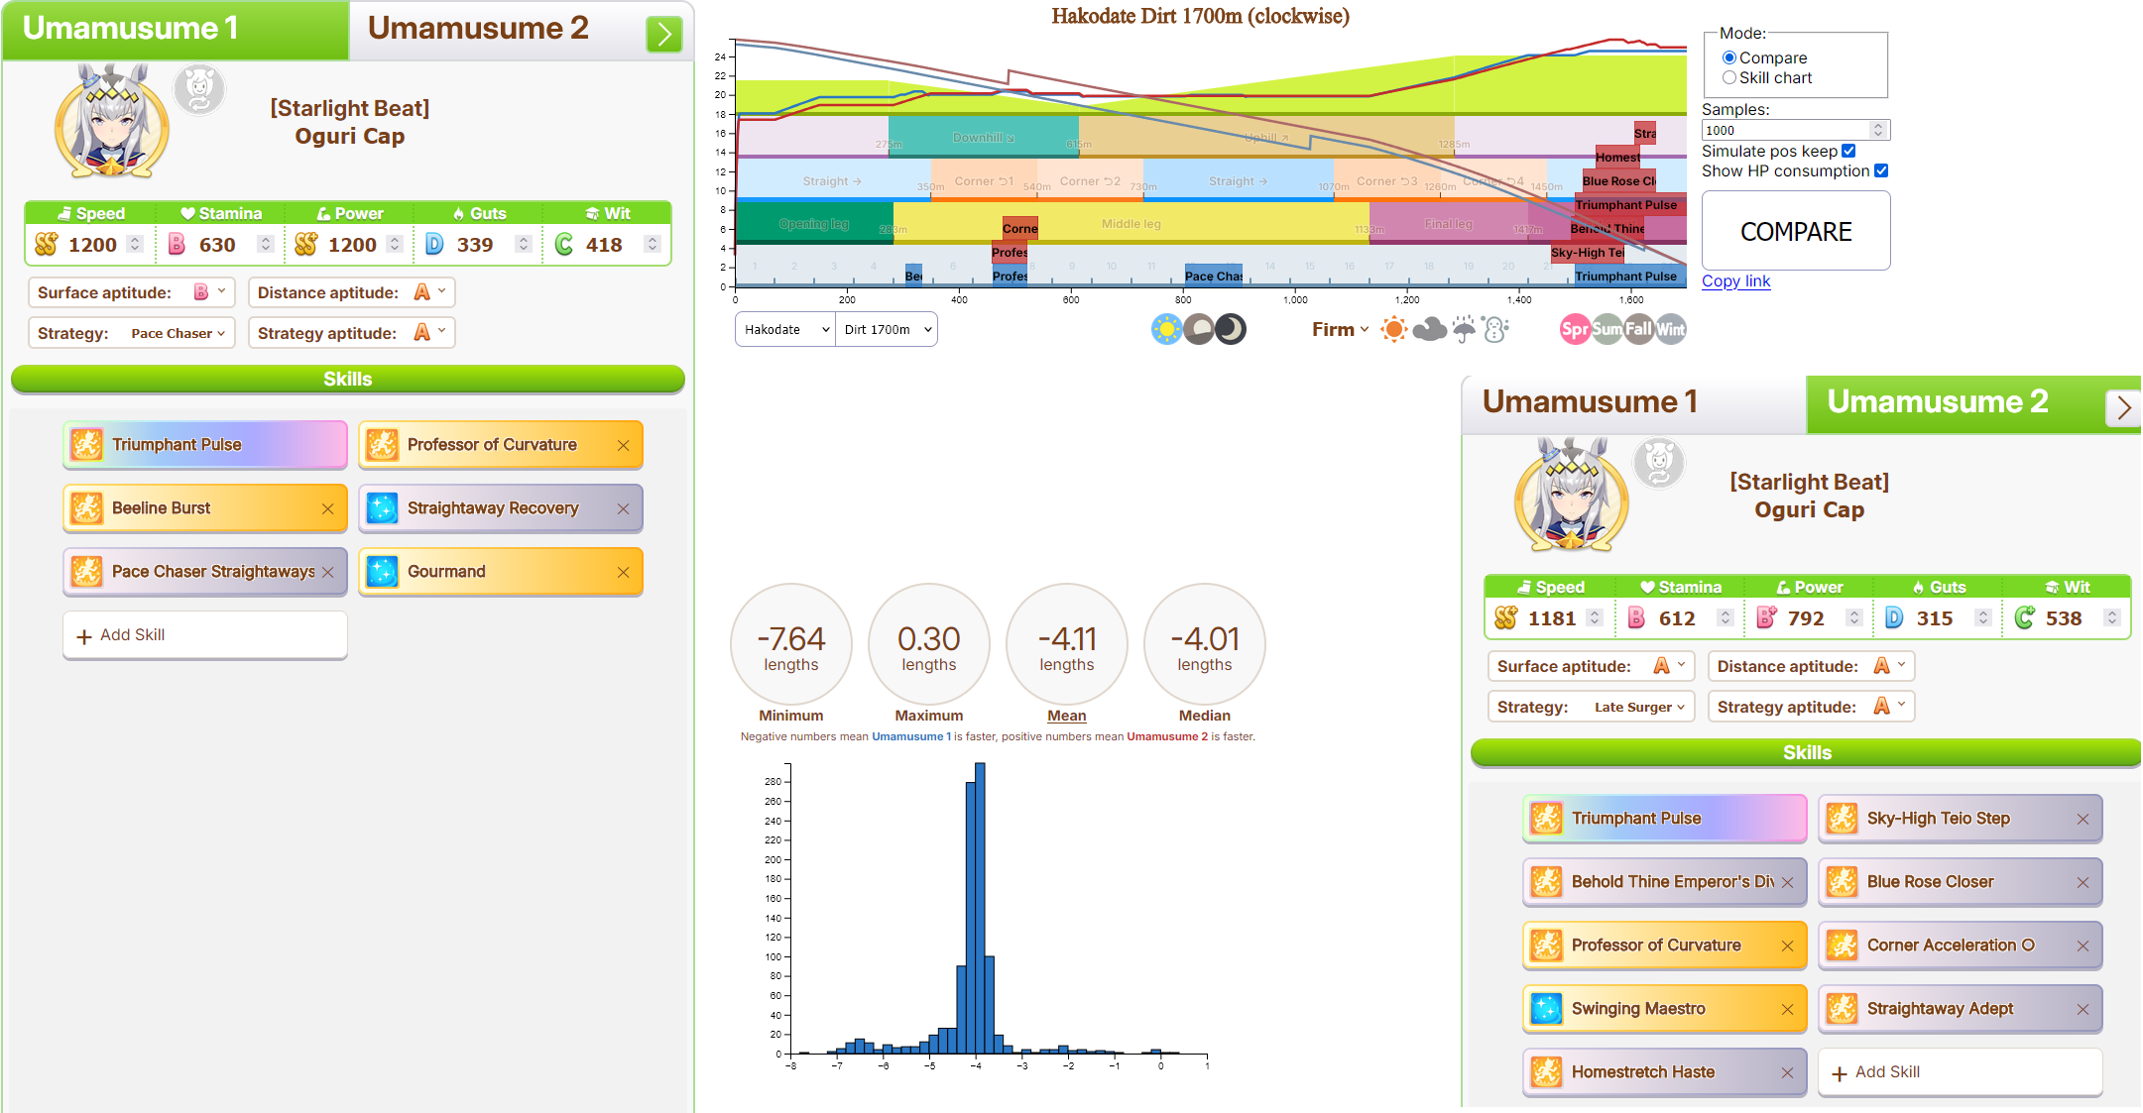This screenshot has height=1113, width=2143.
Task: Select daytime sun icon
Action: [1167, 329]
